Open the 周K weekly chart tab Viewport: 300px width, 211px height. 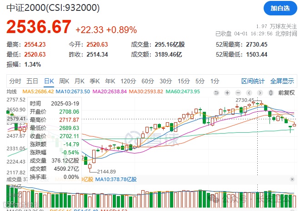64,81
